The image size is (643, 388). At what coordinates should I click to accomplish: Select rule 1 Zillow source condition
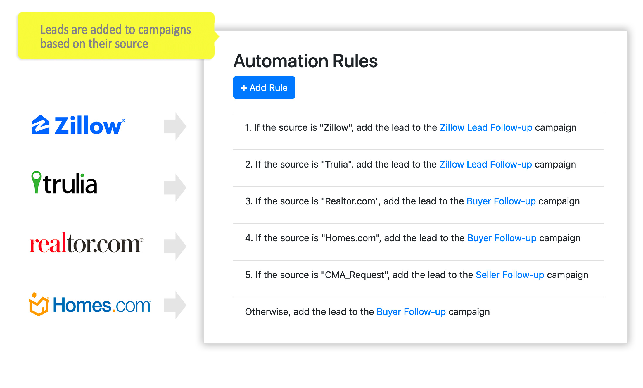point(304,128)
